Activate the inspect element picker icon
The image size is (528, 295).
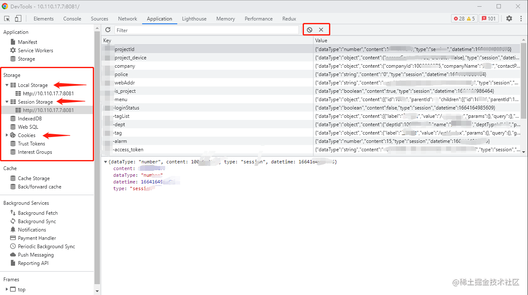(x=7, y=18)
